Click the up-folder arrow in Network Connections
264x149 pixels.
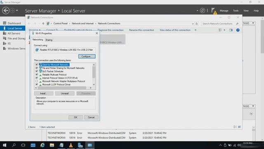pos(43,24)
